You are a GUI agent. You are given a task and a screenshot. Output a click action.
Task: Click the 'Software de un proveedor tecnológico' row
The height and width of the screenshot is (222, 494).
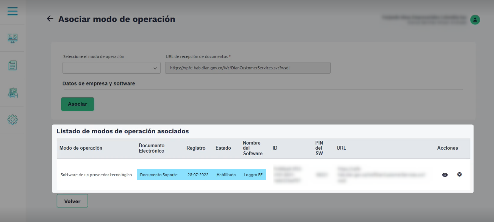pyautogui.click(x=96, y=175)
